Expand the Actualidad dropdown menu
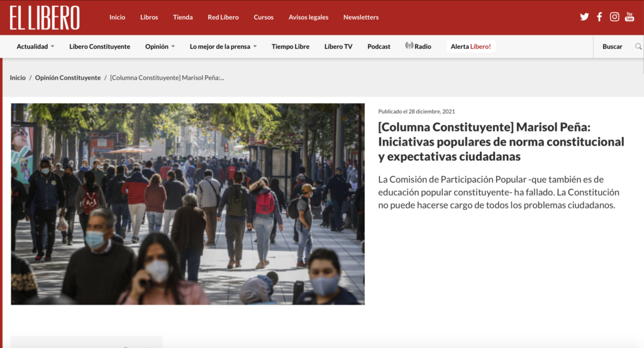 click(x=35, y=46)
